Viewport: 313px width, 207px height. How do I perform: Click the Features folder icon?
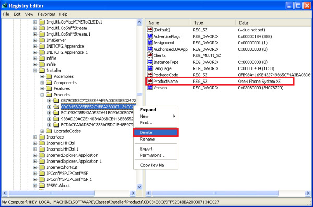tap(49, 88)
